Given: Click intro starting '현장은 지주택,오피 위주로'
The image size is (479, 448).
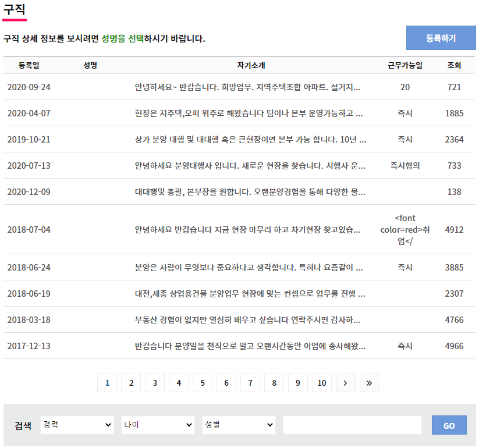Looking at the screenshot, I should click(249, 113).
